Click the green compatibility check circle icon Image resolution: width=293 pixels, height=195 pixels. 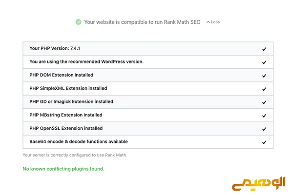pyautogui.click(x=78, y=22)
